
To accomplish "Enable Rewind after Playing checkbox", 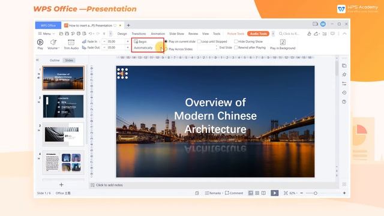I will [x=236, y=47].
